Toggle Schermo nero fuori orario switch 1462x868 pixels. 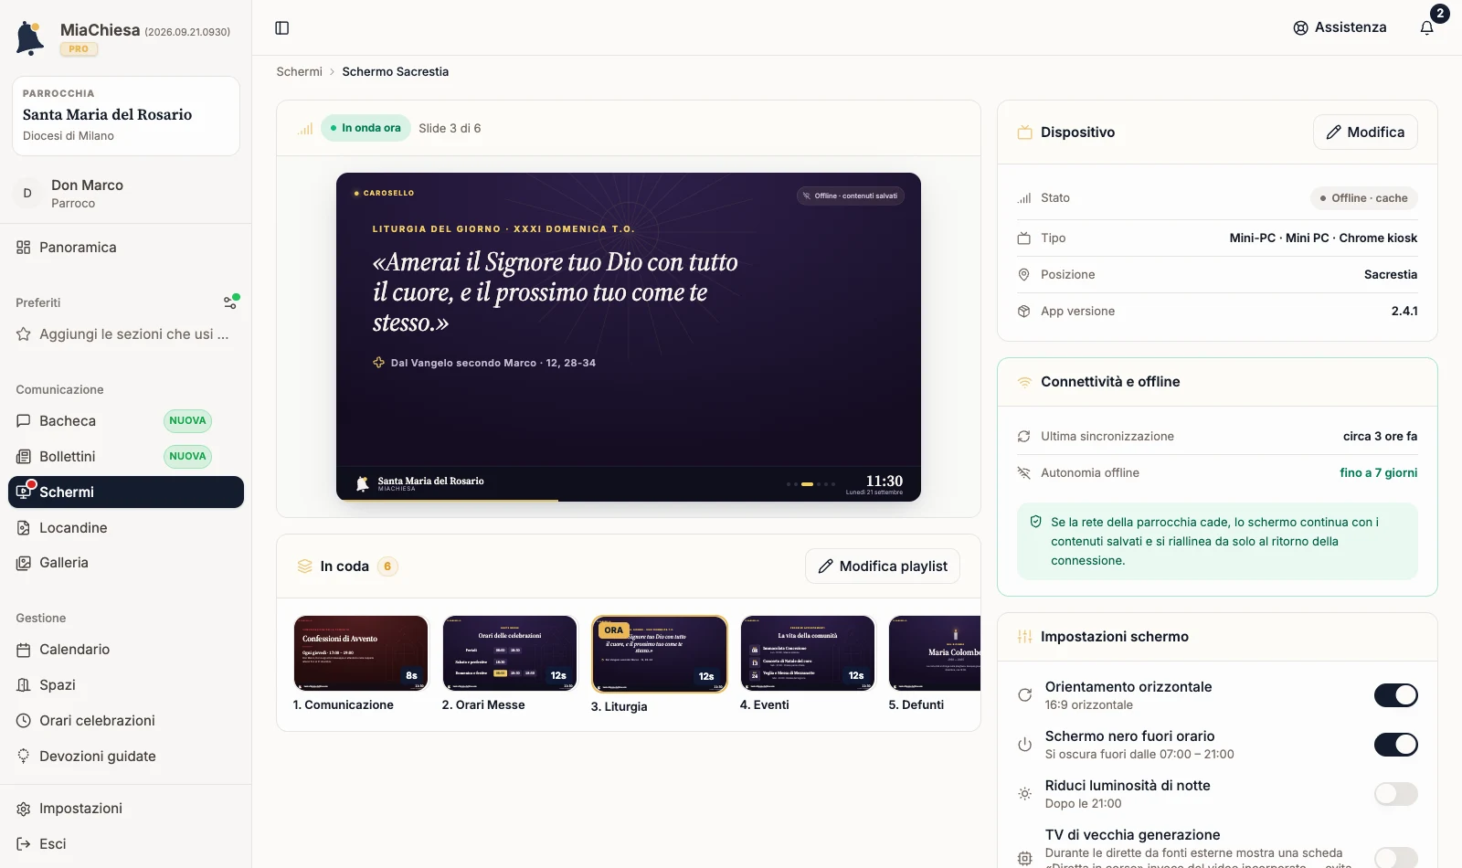pos(1396,745)
